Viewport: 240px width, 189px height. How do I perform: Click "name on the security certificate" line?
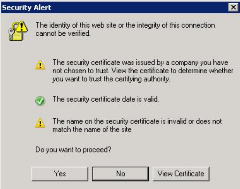pos(137,121)
